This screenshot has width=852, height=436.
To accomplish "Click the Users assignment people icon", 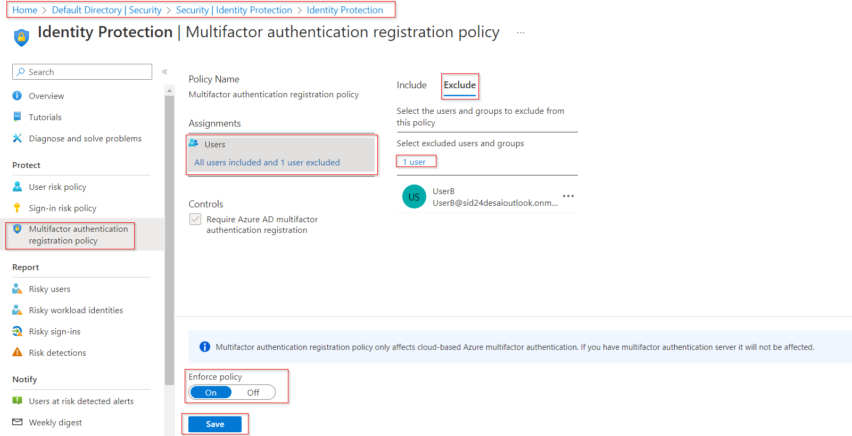I will tap(194, 143).
